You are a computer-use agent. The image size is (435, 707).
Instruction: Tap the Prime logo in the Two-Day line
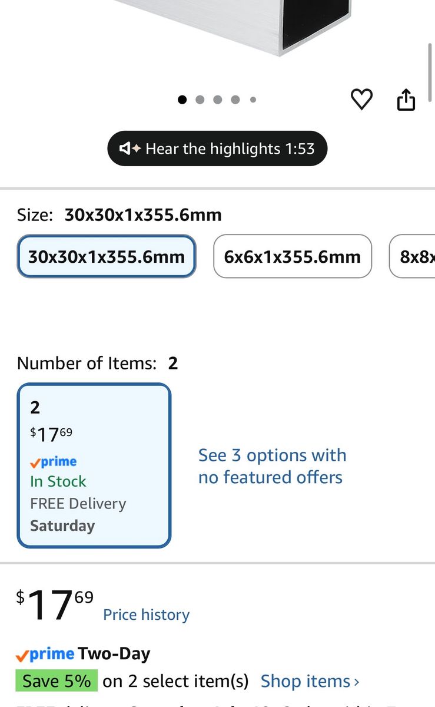[45, 654]
